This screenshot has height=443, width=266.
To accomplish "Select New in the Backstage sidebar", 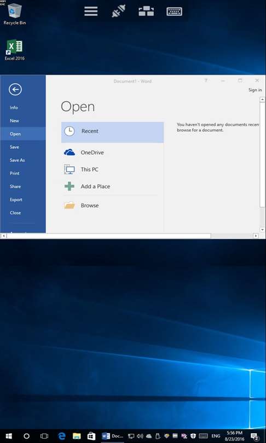I will click(23, 121).
